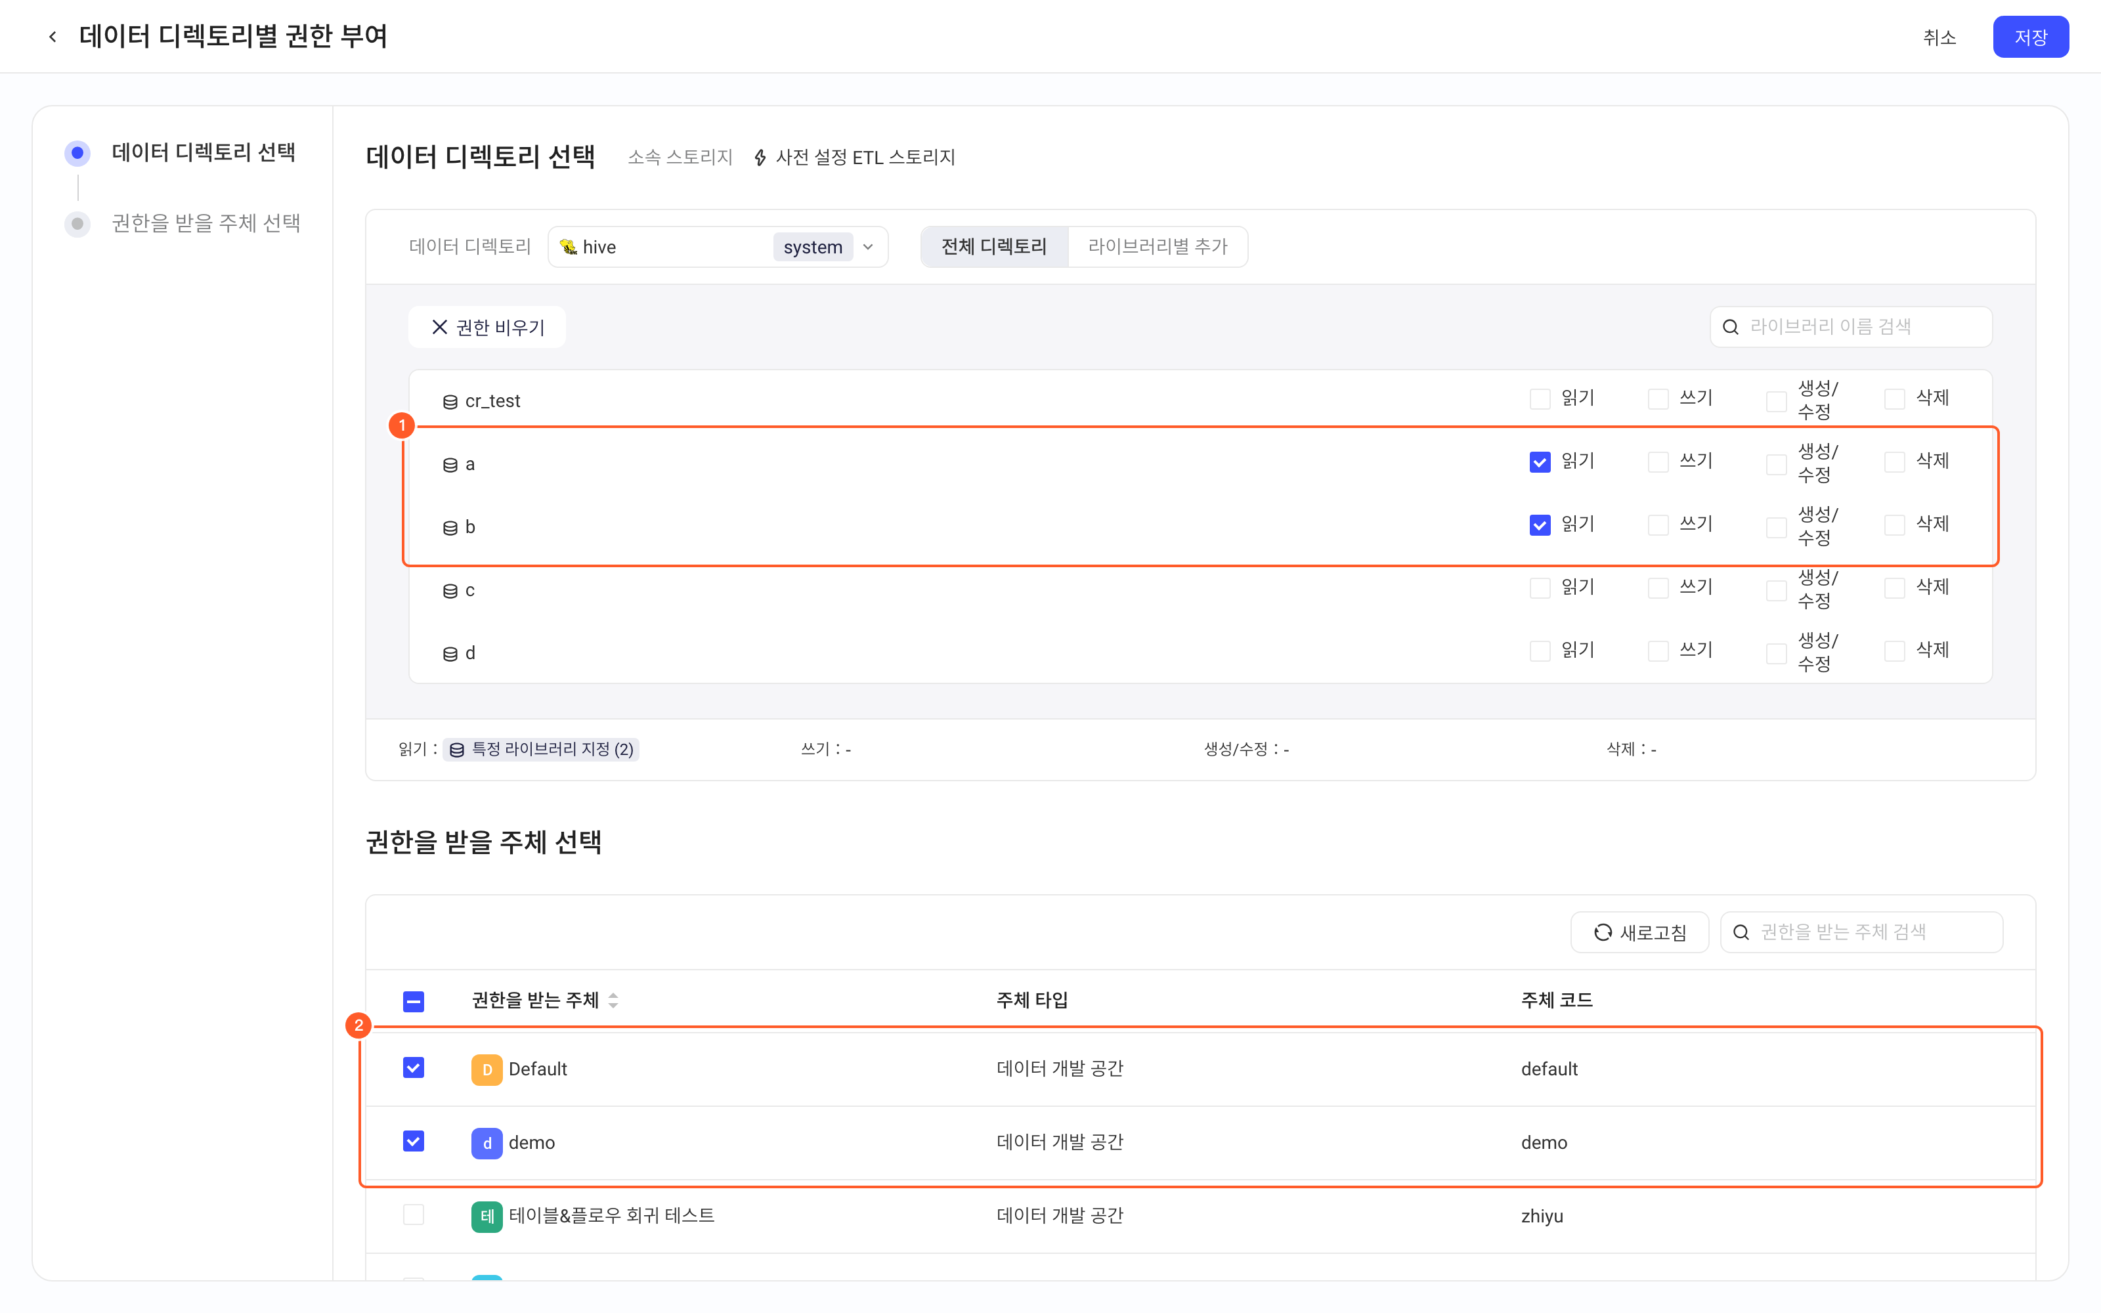2101x1313 pixels.
Task: Click the 새로고침 refresh icon
Action: pos(1603,932)
